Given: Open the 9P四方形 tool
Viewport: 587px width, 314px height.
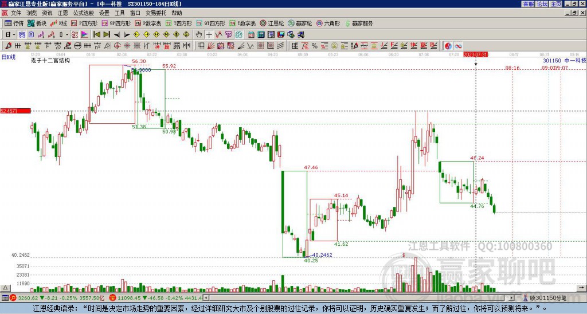Looking at the screenshot, I should [116, 23].
